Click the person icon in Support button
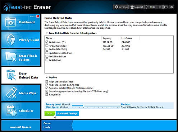 132,7
